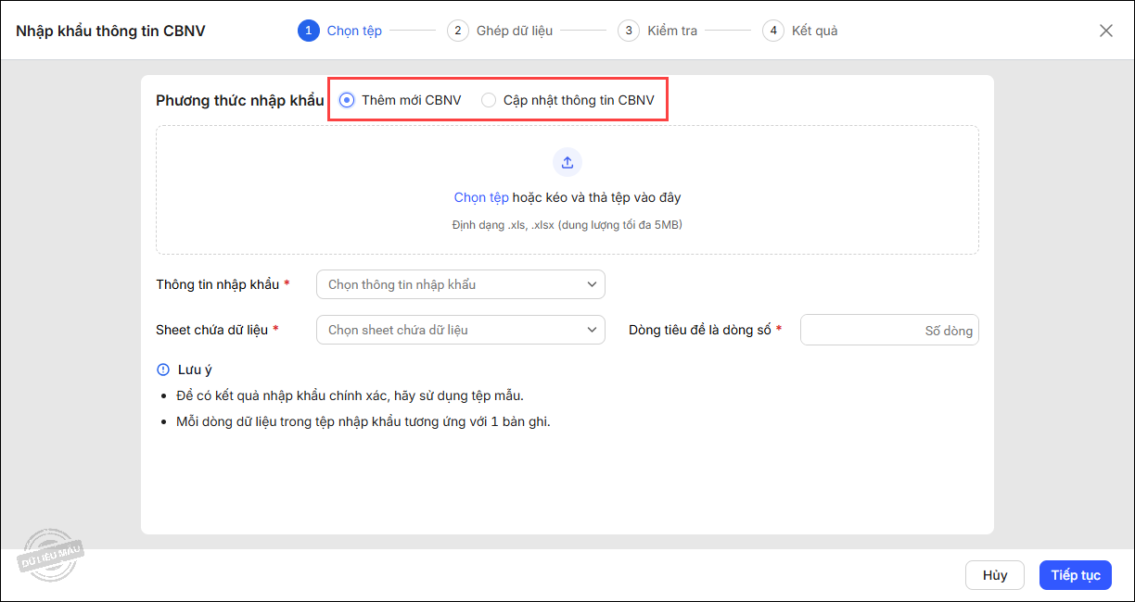Image resolution: width=1135 pixels, height=602 pixels.
Task: Click step 1 circle icon Chọn tệp
Action: [x=308, y=31]
